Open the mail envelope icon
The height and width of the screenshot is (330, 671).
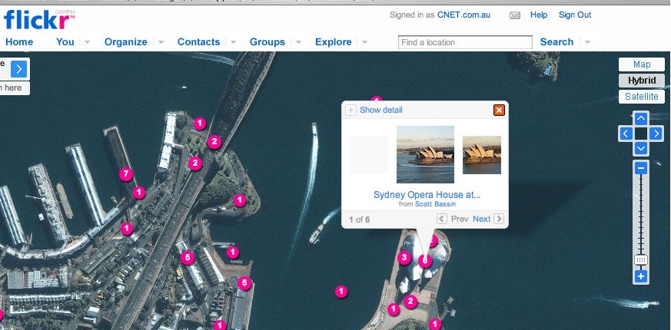coord(515,15)
